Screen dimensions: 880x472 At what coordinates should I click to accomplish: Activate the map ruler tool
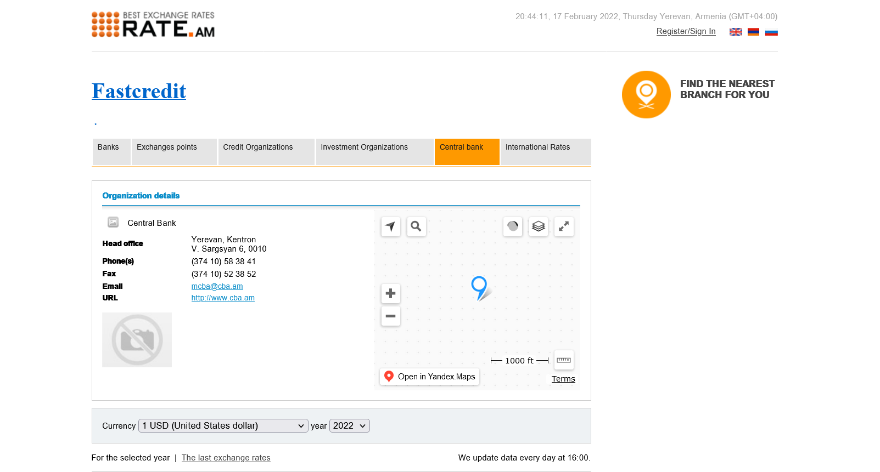pos(564,360)
